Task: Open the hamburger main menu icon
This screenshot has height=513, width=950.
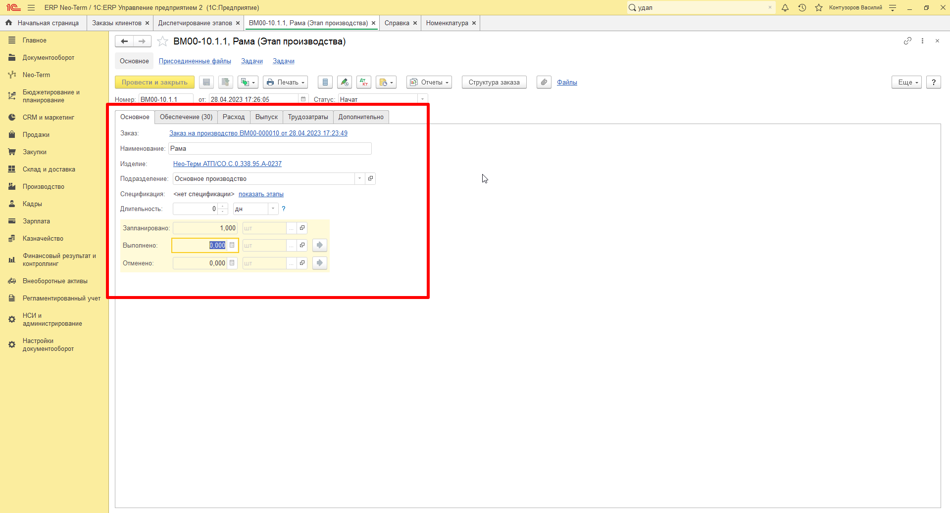Action: point(31,7)
